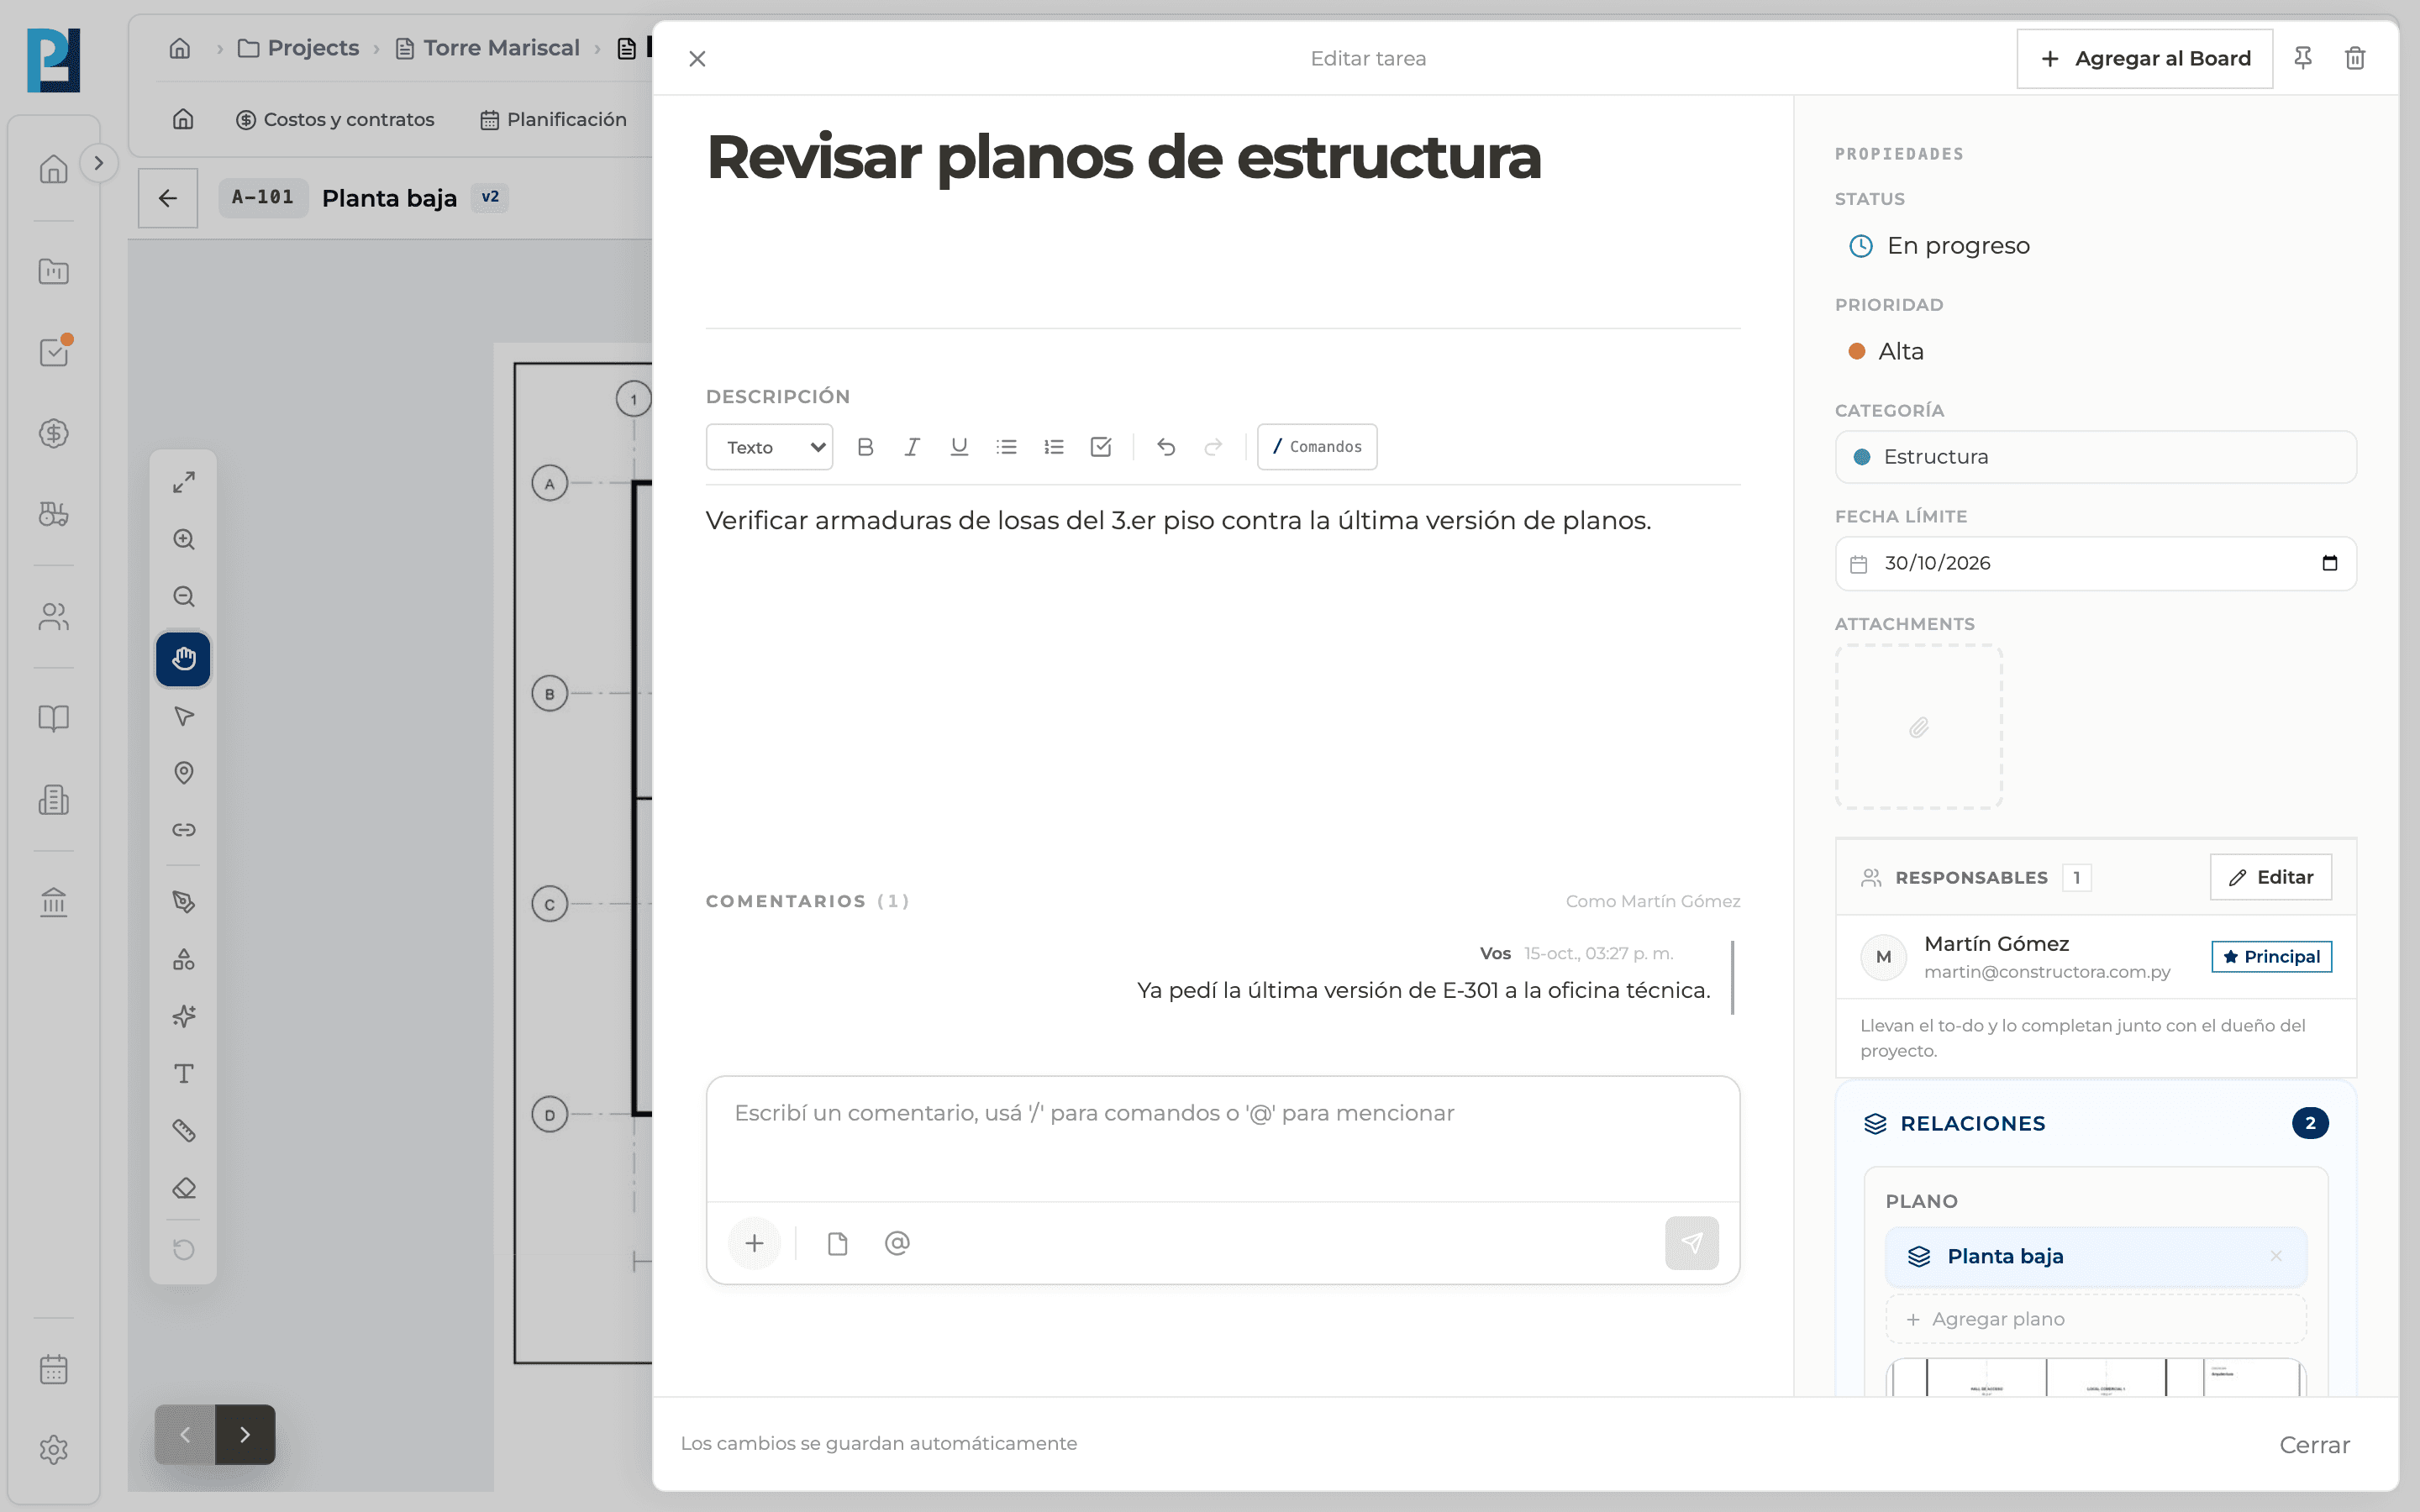2420x1512 pixels.
Task: Click Cerrar at the bottom right
Action: pos(2314,1444)
